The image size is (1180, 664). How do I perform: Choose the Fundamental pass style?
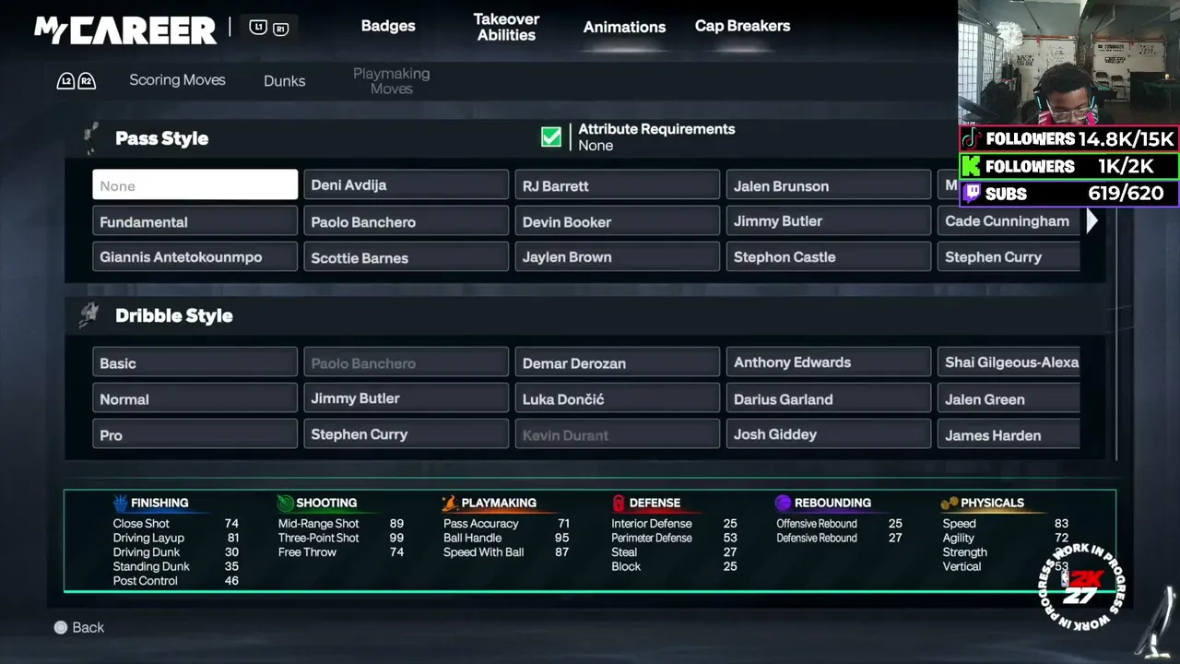tap(195, 221)
